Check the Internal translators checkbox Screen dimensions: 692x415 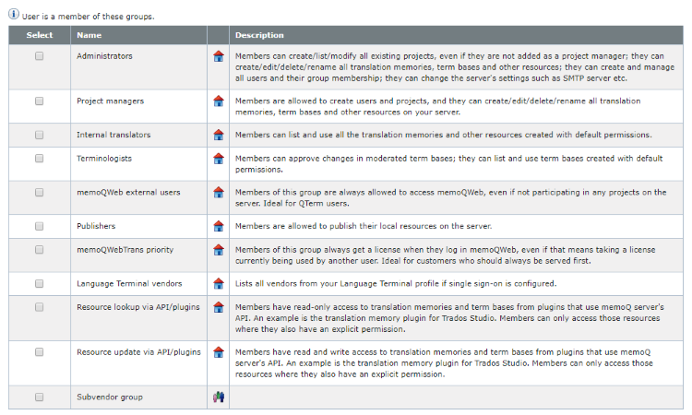pos(39,135)
